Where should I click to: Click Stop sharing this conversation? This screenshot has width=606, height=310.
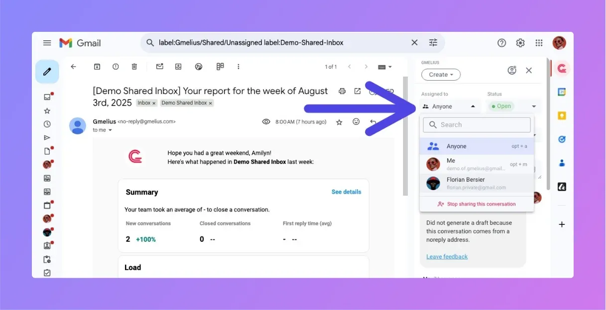(477, 204)
